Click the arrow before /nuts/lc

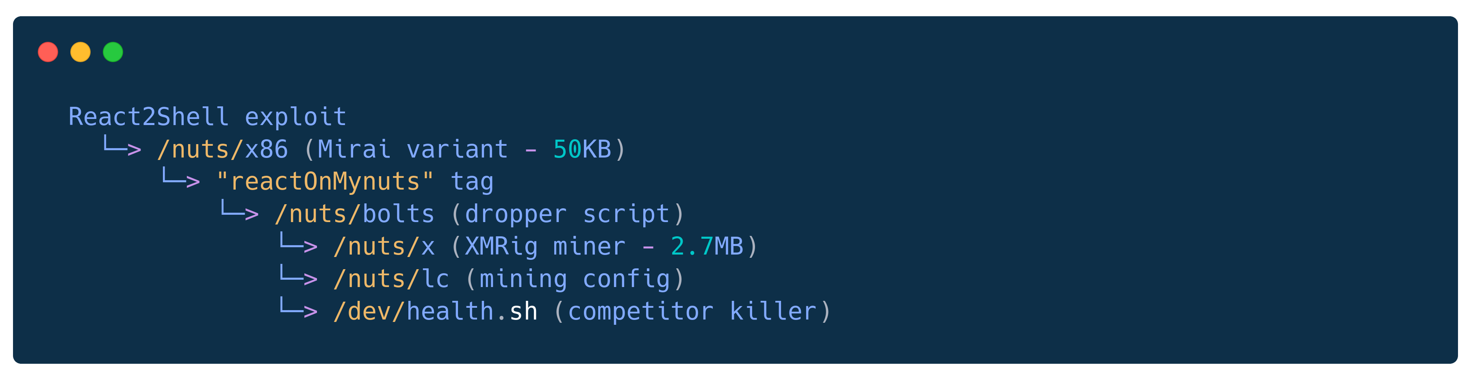pyautogui.click(x=298, y=277)
